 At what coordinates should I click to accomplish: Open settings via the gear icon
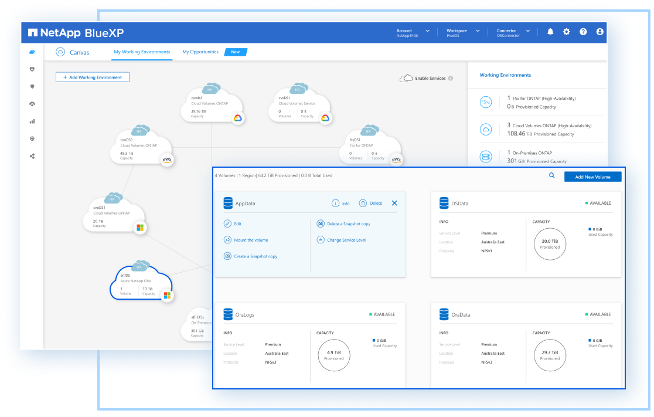click(567, 32)
